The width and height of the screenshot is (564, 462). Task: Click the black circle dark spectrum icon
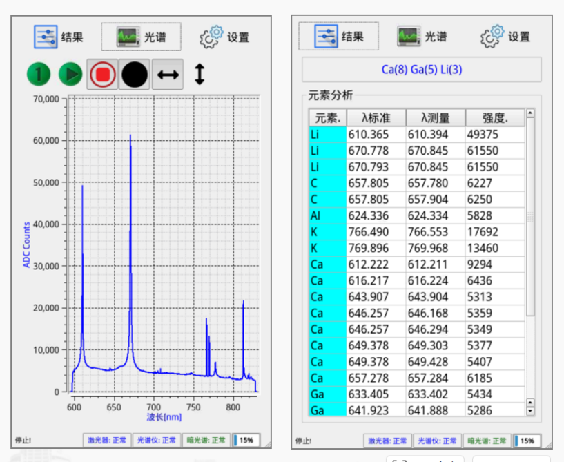(134, 75)
